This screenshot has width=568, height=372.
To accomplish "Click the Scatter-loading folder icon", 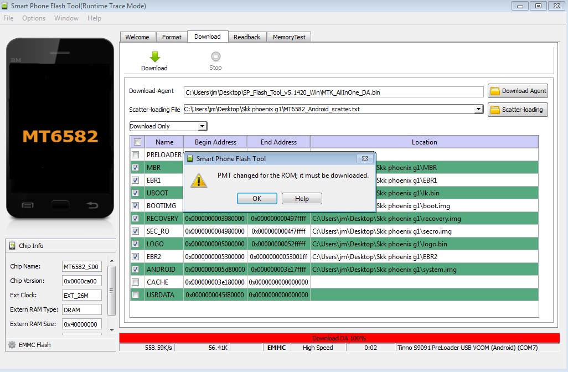I will coord(495,110).
